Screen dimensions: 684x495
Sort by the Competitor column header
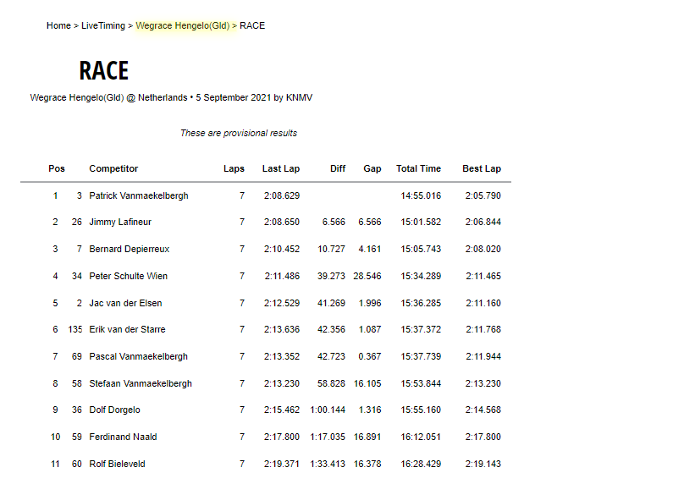[x=113, y=168]
